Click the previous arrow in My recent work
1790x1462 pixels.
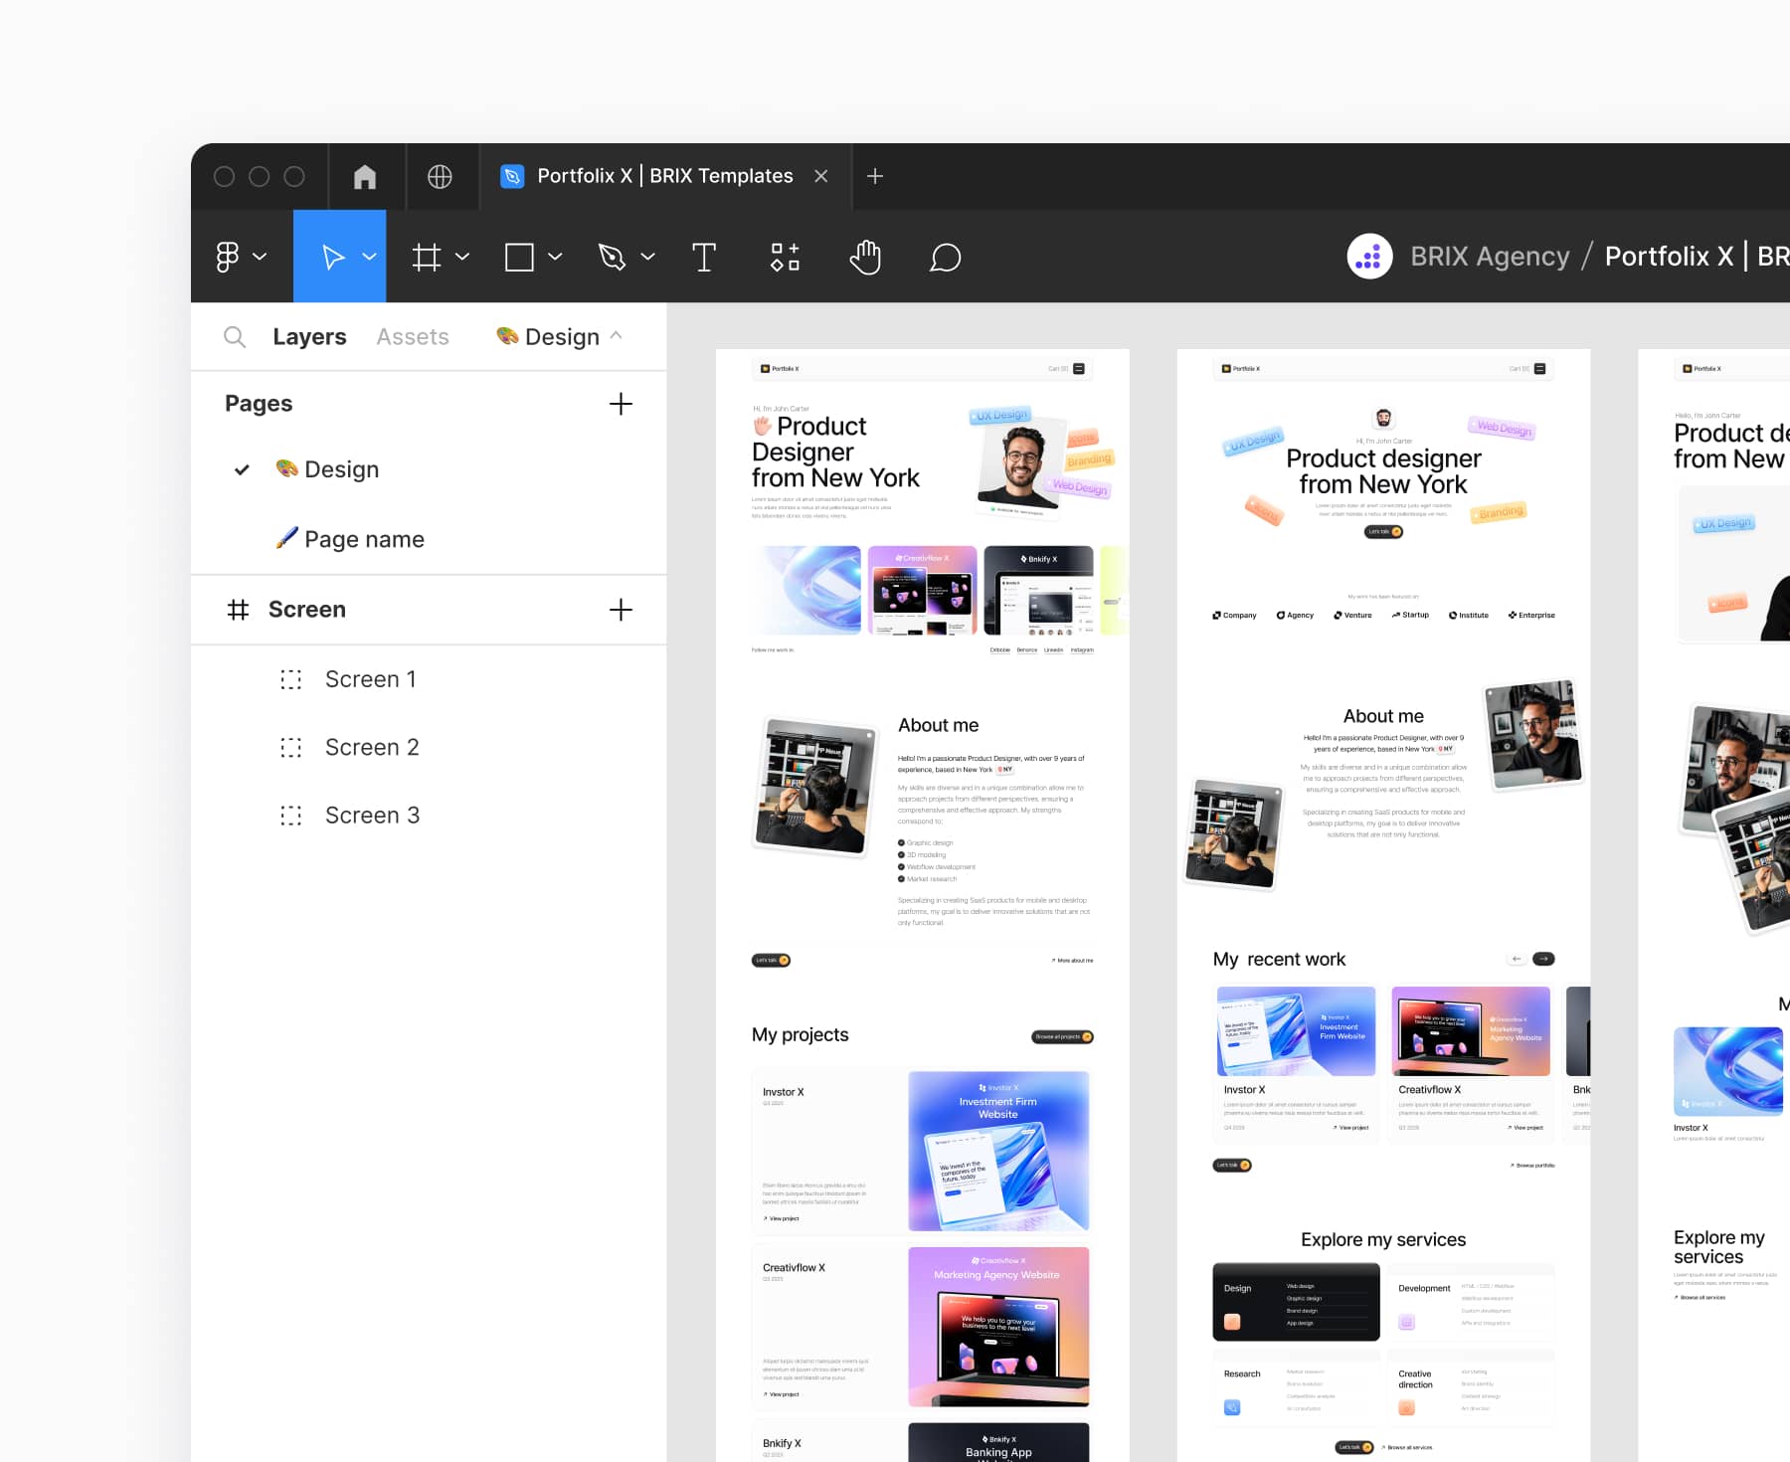pyautogui.click(x=1517, y=959)
